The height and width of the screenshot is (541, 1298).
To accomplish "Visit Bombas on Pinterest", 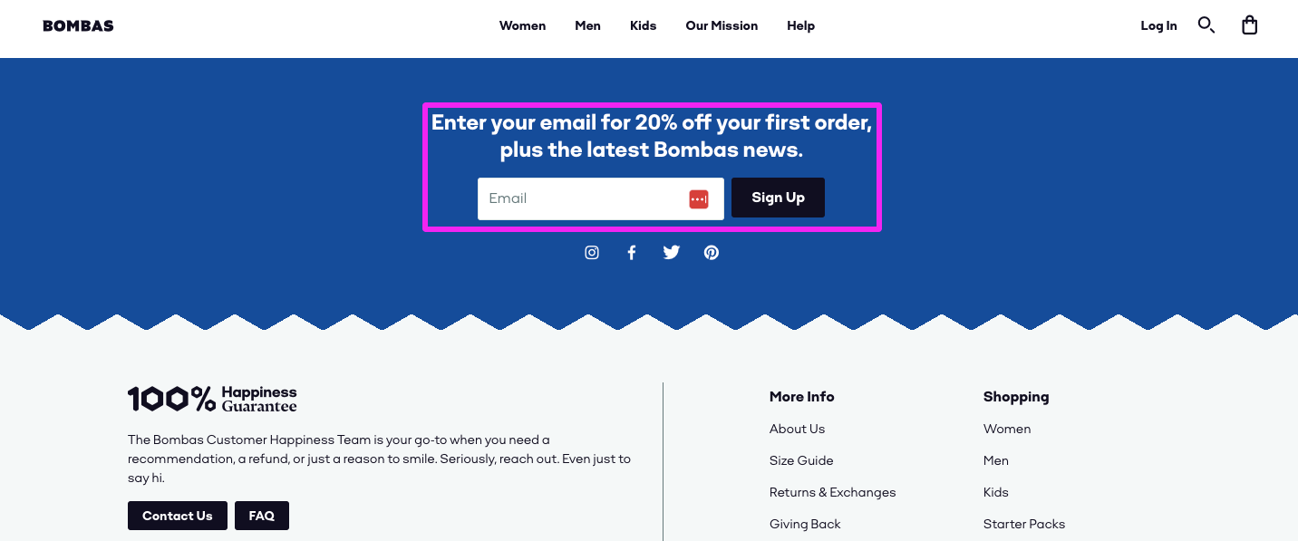I will [712, 252].
